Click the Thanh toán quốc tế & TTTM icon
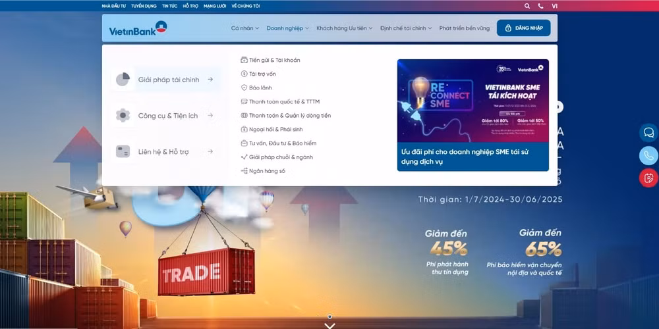659x329 pixels. [x=244, y=101]
